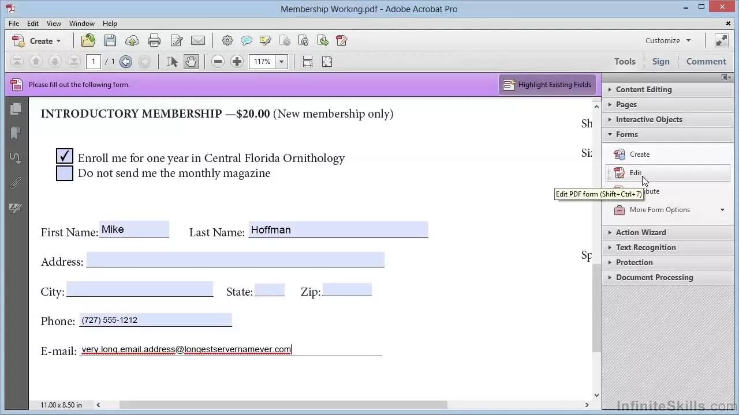The height and width of the screenshot is (415, 739).
Task: Open the File menu
Action: (14, 24)
